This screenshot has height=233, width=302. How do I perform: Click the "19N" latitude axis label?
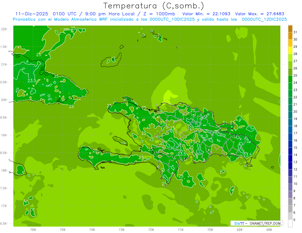tap(4, 135)
